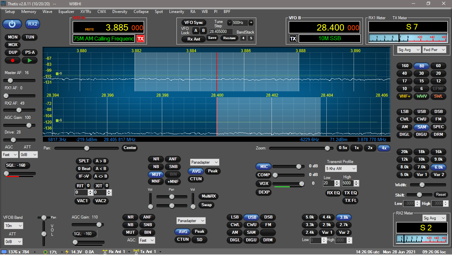This screenshot has height=255, width=452.
Task: Click the TX indicator on VFO B
Action: tap(293, 39)
